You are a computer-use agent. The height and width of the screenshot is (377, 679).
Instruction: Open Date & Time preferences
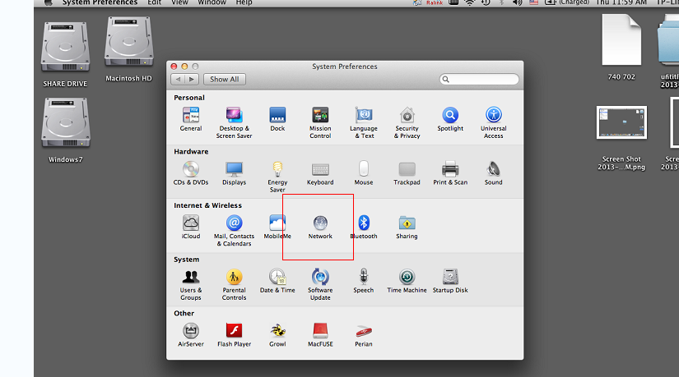(x=277, y=281)
